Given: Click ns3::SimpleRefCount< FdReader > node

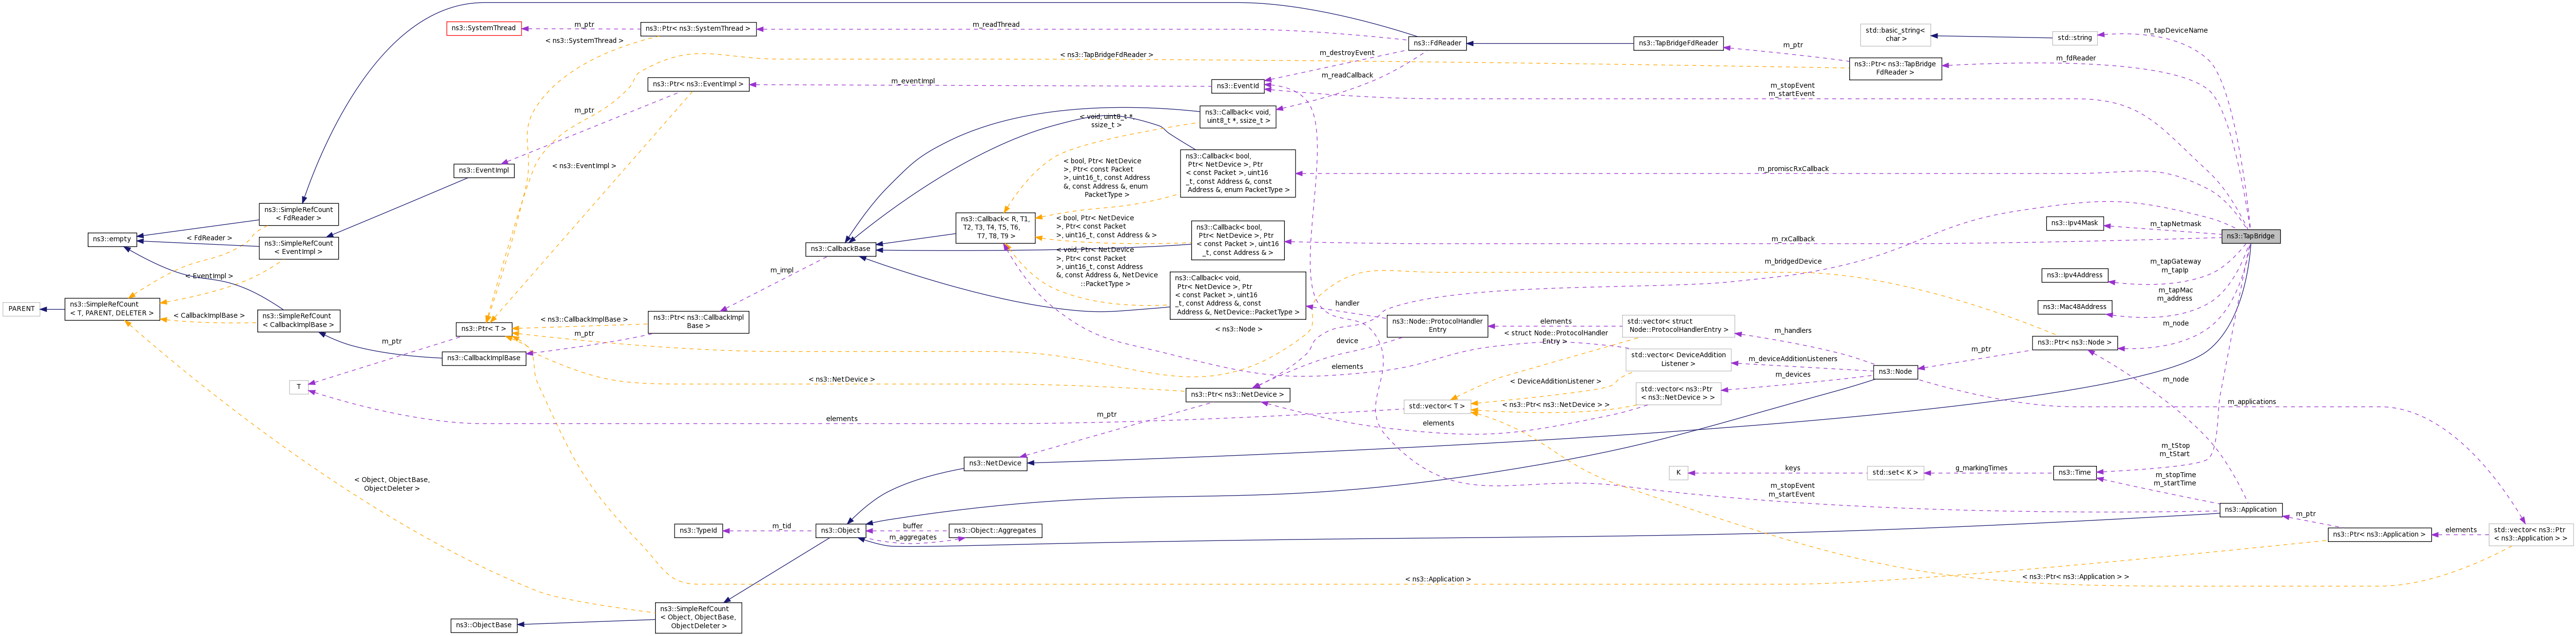Looking at the screenshot, I should (x=298, y=214).
